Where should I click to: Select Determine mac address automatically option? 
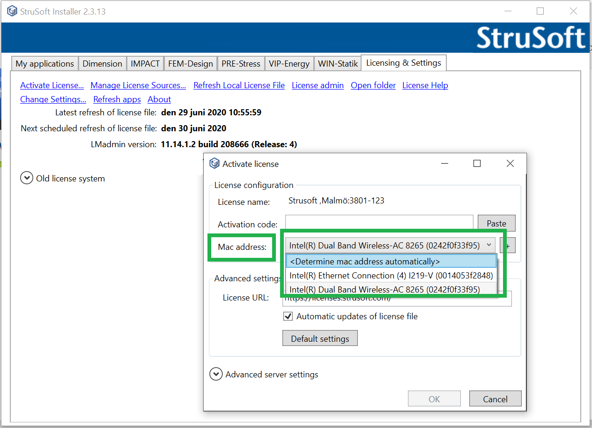pyautogui.click(x=391, y=261)
